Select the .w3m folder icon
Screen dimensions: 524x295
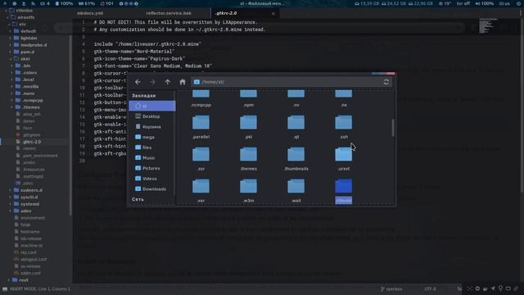tap(248, 186)
